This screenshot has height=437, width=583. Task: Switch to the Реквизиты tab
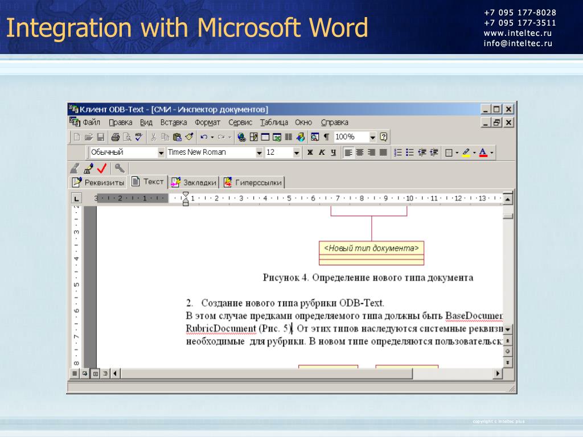pyautogui.click(x=98, y=183)
